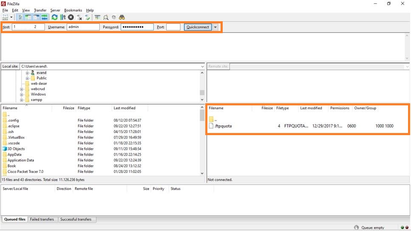Click local file list scrollbar down arrow

(x=202, y=173)
